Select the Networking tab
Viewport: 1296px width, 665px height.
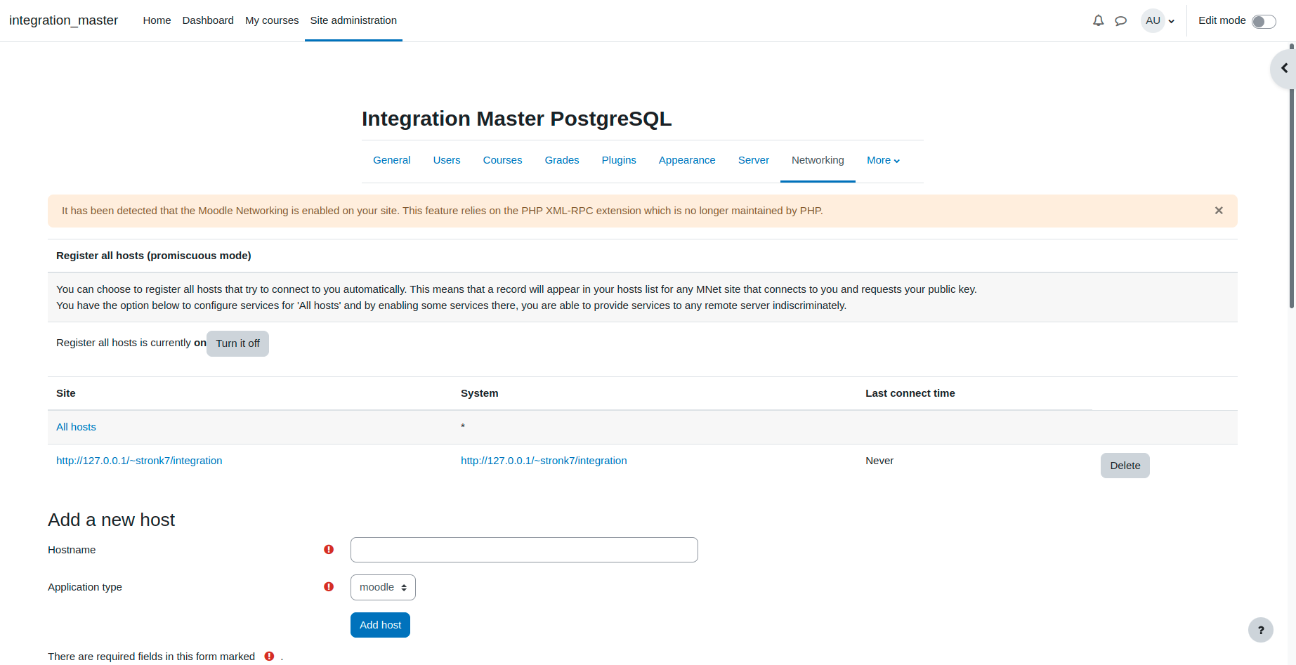(818, 160)
